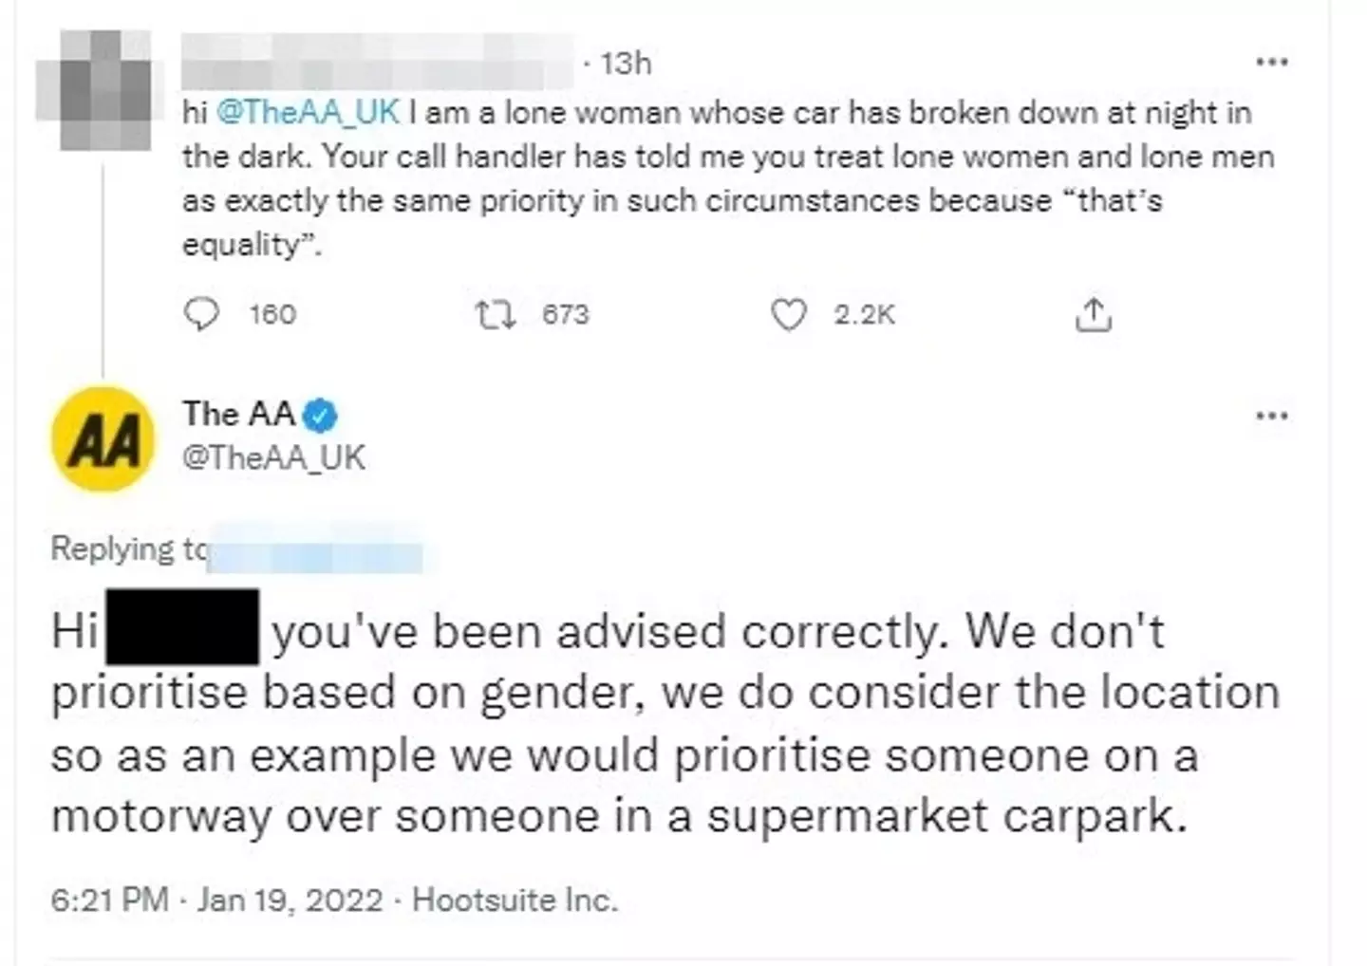Click the 2.2K likes count
This screenshot has height=966, width=1367.
pos(864,314)
